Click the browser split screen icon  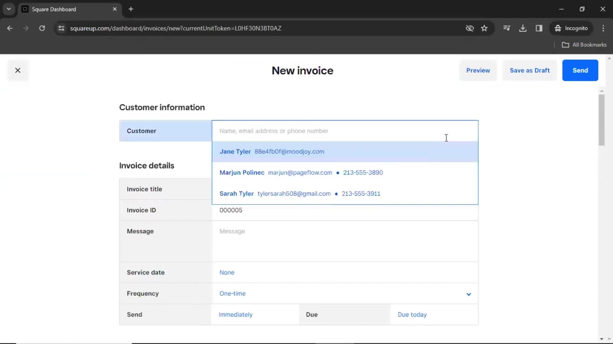pos(539,28)
